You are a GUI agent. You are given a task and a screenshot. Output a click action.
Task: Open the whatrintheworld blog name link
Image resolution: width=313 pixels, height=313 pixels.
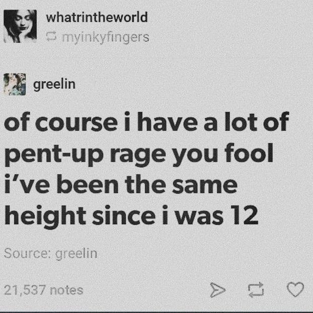point(97,17)
